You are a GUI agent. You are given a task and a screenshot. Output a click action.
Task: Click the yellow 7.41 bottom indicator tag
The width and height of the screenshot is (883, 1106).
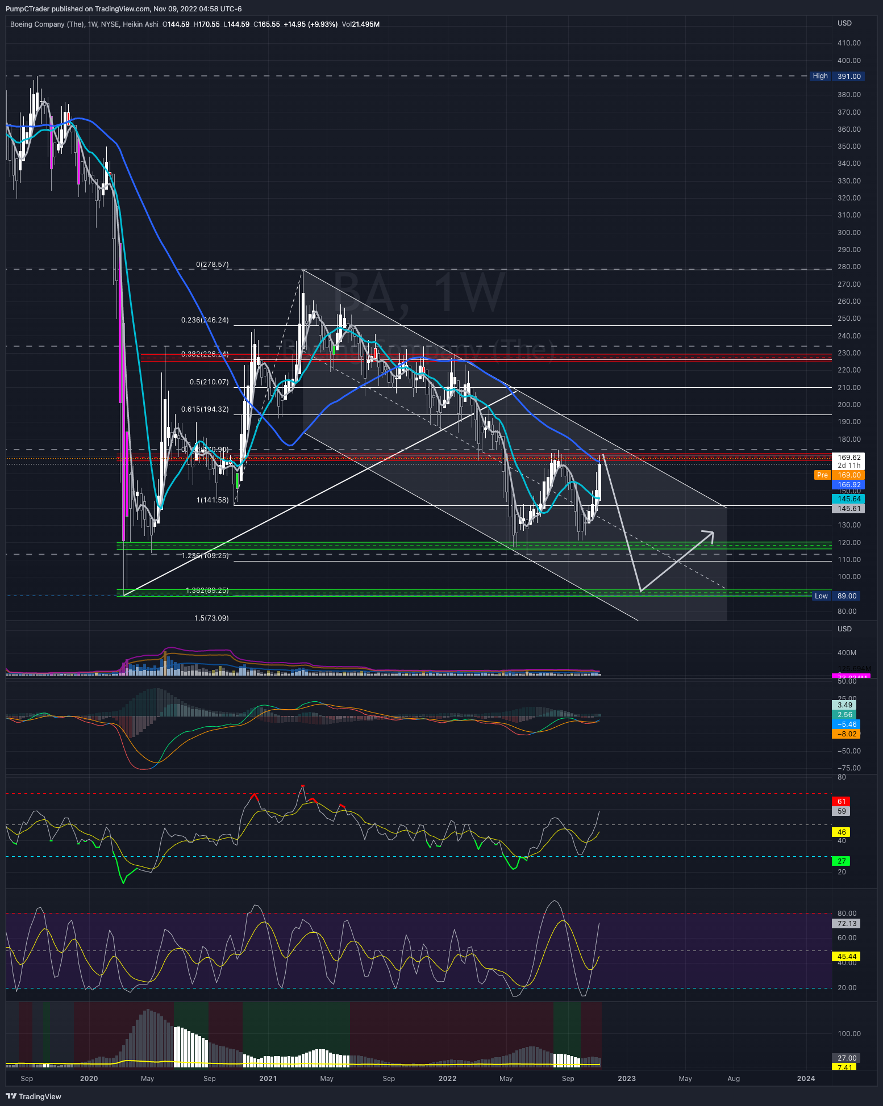[845, 1067]
